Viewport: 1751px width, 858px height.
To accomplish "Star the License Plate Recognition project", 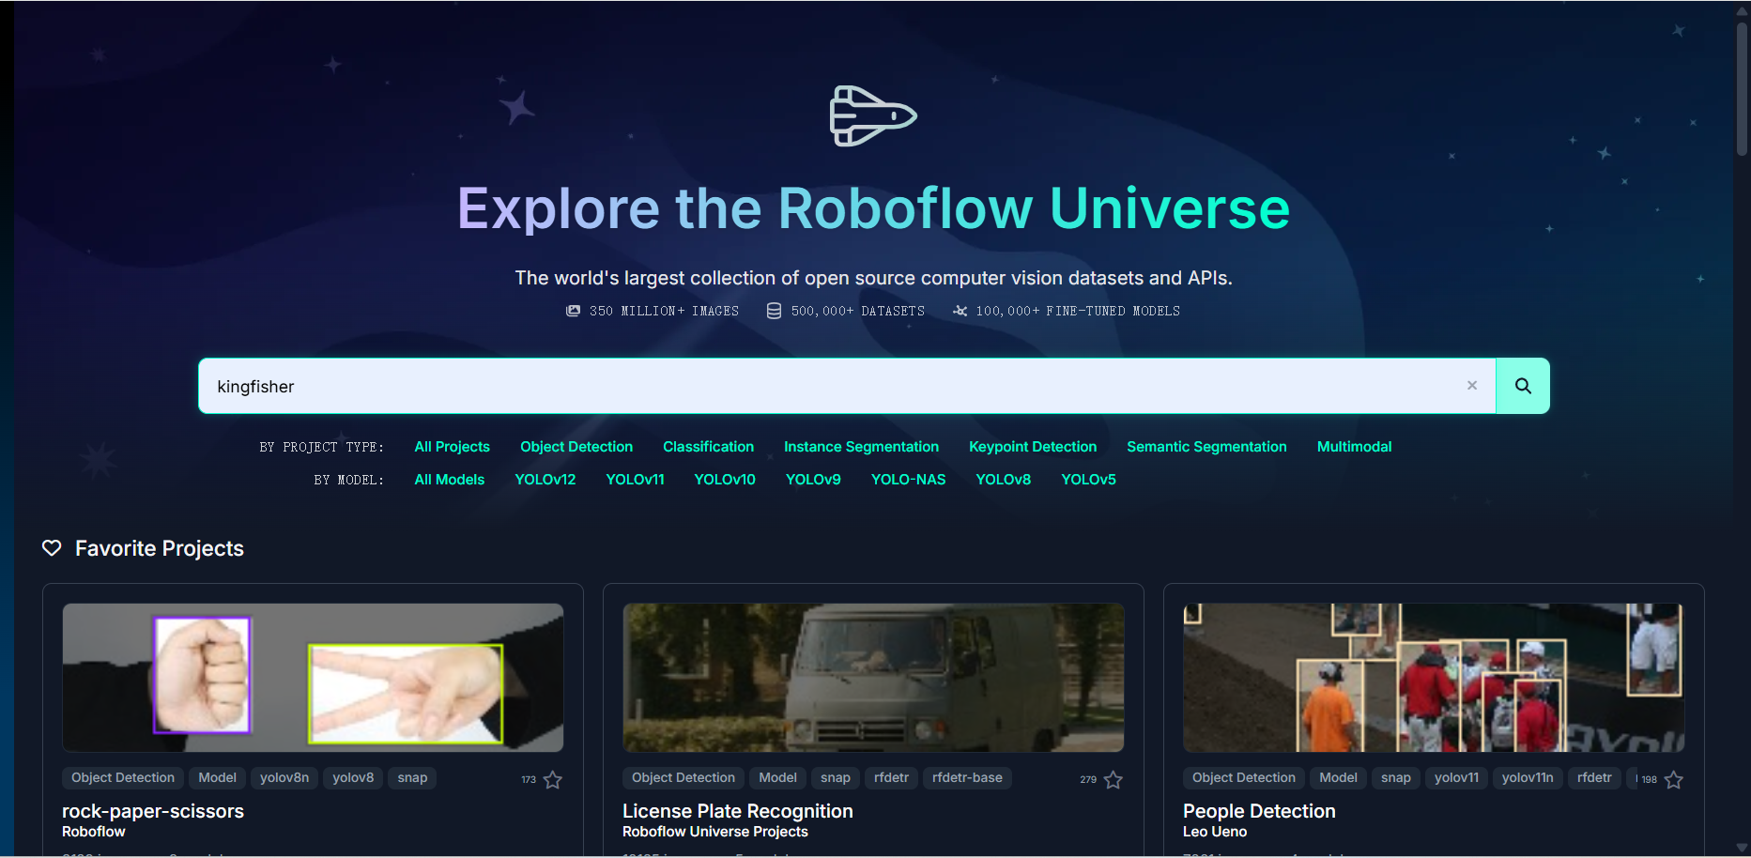I will pyautogui.click(x=1114, y=780).
